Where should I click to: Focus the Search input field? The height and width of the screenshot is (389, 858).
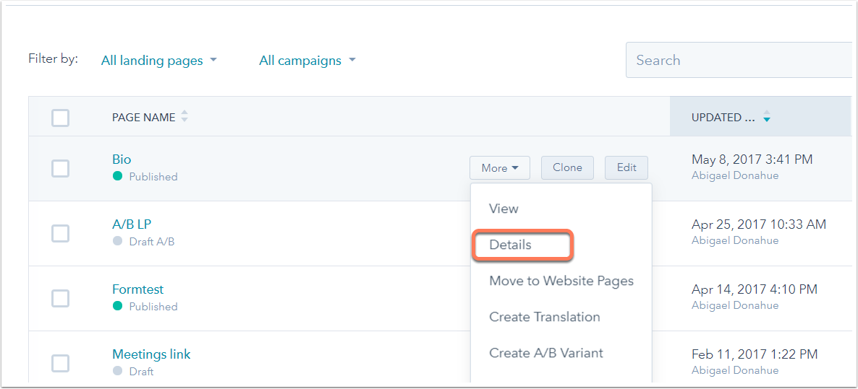(x=738, y=60)
